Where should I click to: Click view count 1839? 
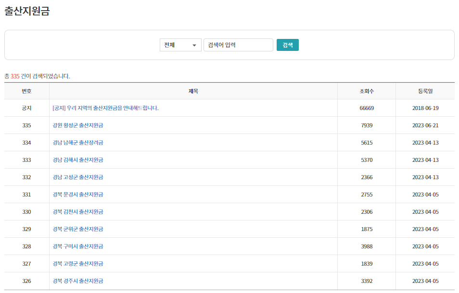pos(367,264)
